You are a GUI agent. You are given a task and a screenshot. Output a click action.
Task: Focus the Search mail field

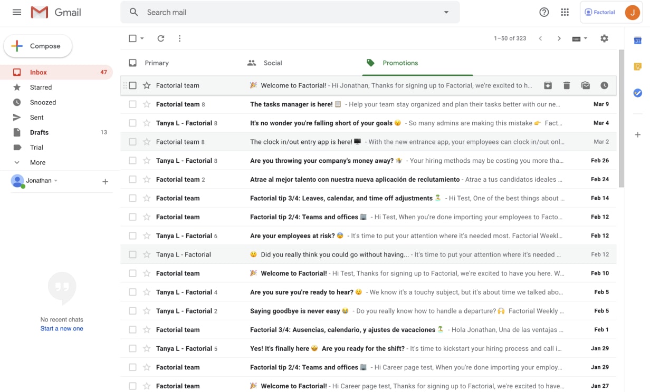click(290, 12)
